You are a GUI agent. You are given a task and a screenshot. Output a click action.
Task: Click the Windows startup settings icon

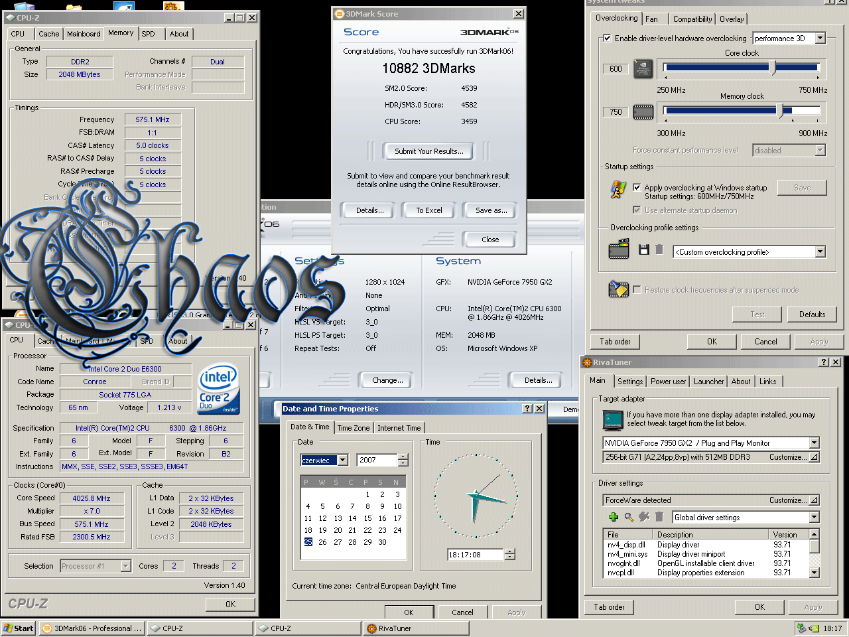pyautogui.click(x=618, y=190)
